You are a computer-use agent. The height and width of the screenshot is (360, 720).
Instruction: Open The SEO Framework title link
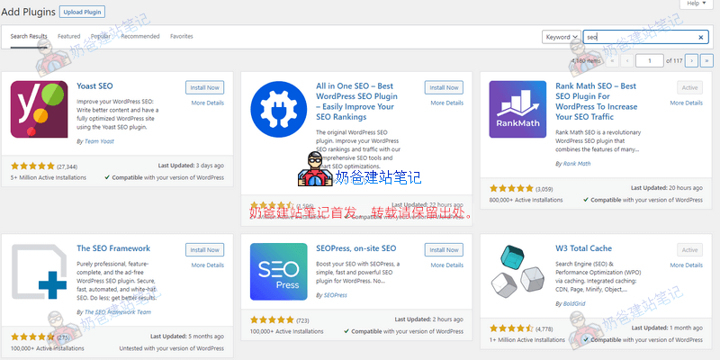pos(113,248)
